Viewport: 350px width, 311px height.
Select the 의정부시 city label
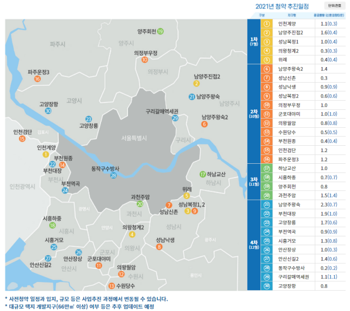(157, 71)
